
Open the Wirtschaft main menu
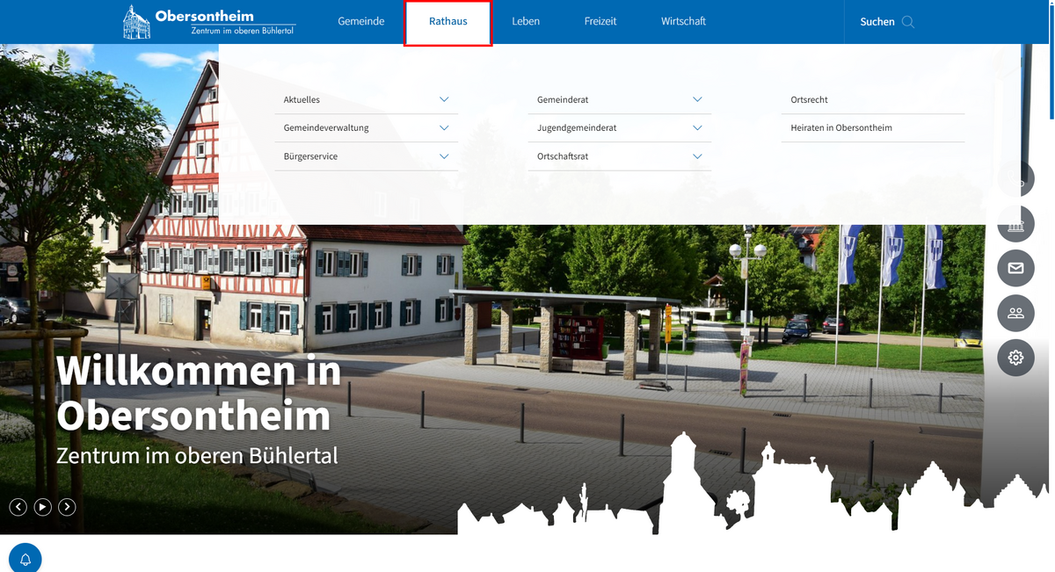[683, 22]
